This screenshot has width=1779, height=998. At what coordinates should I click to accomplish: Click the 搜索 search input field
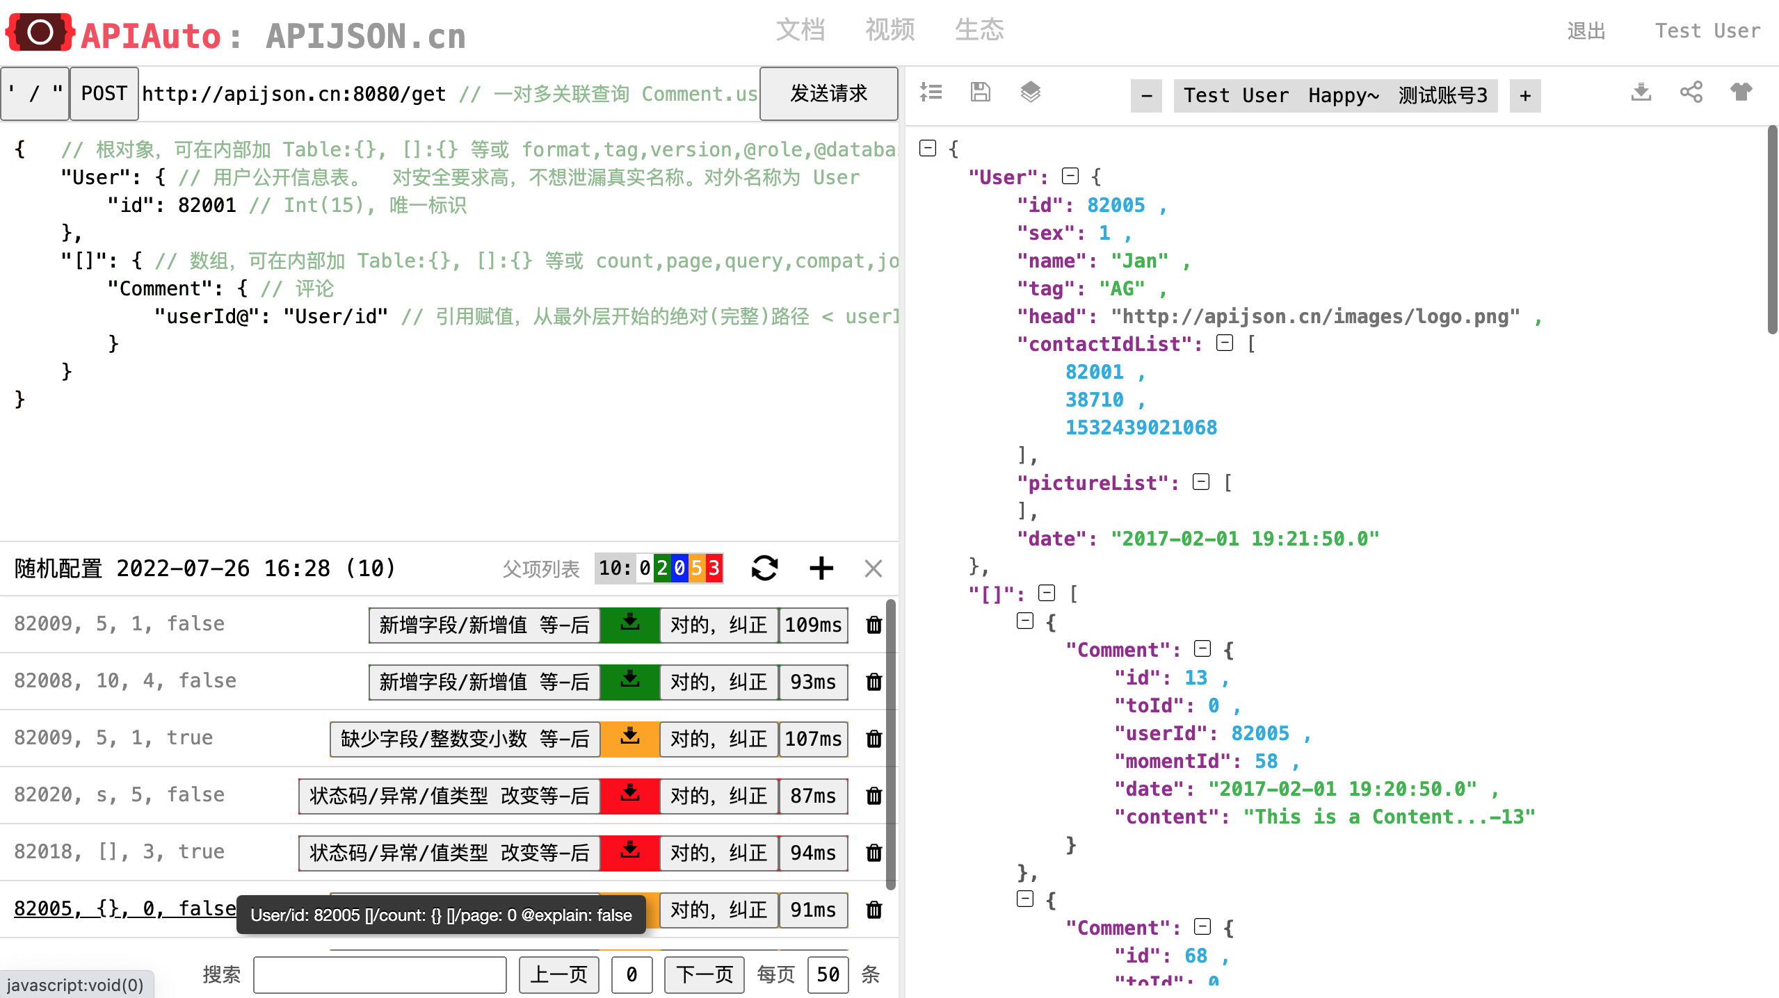coord(380,974)
